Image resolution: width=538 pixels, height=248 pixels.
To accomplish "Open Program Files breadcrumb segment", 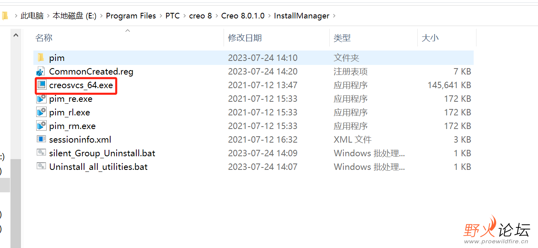I will pos(131,16).
